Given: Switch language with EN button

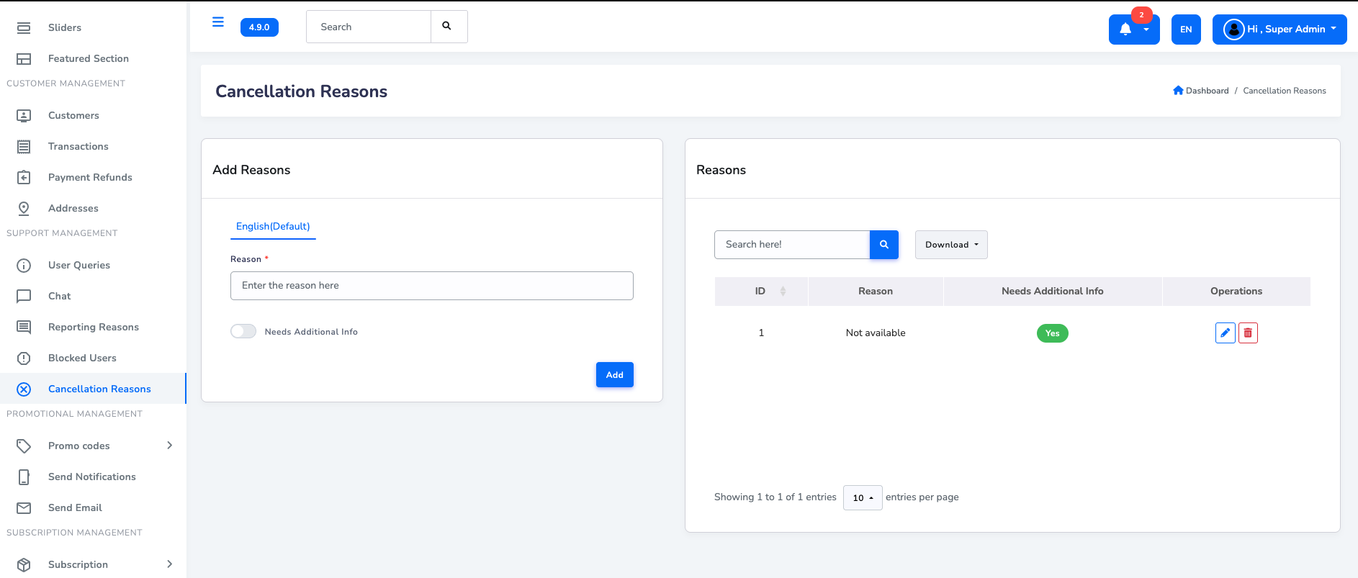Looking at the screenshot, I should coord(1186,30).
